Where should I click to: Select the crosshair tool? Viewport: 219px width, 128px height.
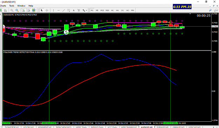click(x=47, y=10)
